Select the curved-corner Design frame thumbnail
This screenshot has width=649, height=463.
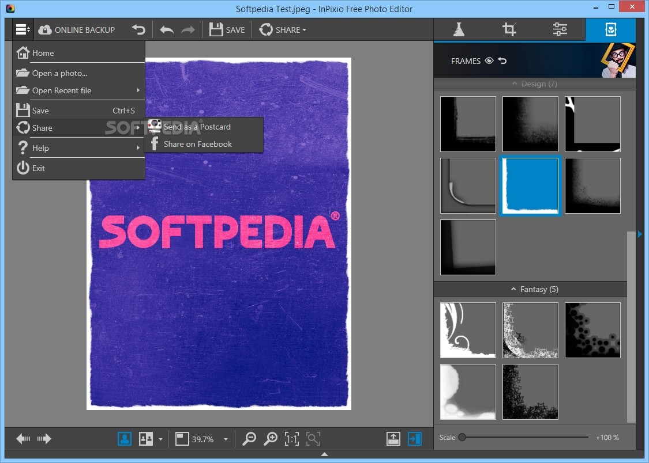(468, 185)
